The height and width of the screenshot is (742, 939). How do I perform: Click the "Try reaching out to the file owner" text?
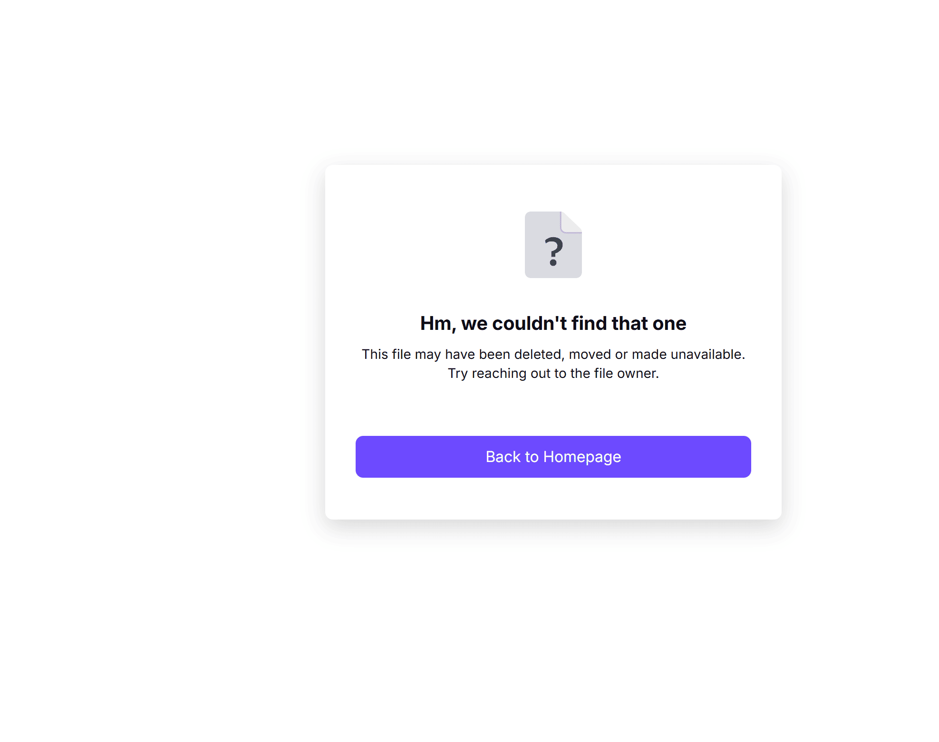coord(553,374)
